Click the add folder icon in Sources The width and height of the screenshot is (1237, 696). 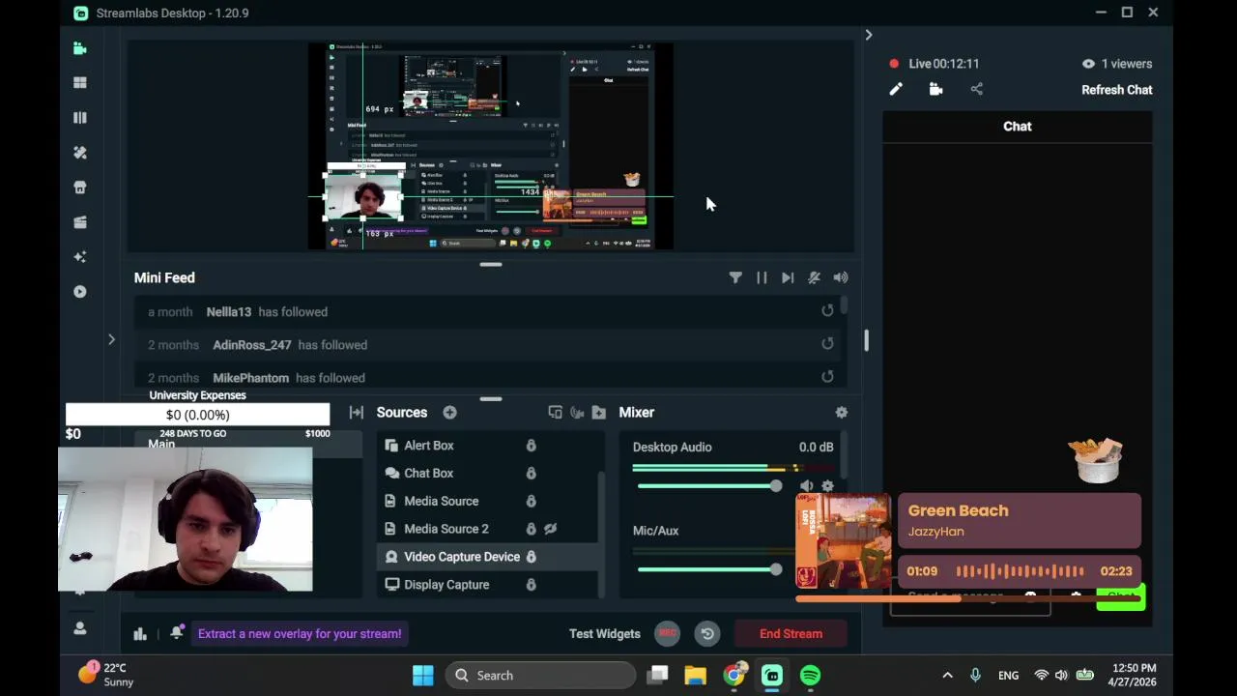[x=599, y=413]
